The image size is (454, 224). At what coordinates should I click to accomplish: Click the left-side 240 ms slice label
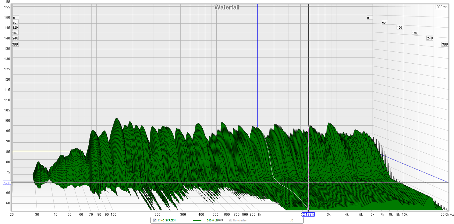click(x=15, y=38)
